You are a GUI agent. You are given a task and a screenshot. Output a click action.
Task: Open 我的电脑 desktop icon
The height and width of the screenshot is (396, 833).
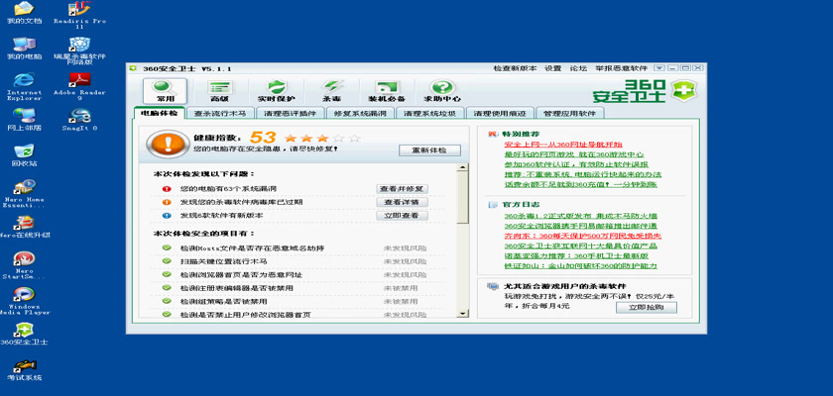point(24,49)
